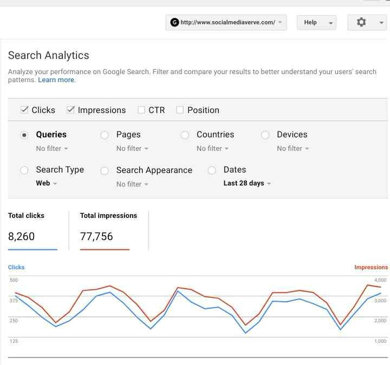
Task: Uncheck the Clicks checkbox
Action: click(x=24, y=109)
